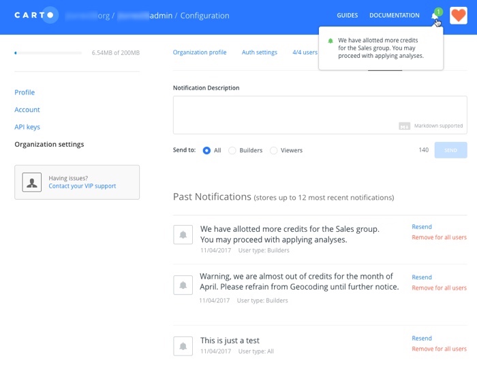477x365 pixels.
Task: Open the notifications bell in header
Action: point(435,16)
